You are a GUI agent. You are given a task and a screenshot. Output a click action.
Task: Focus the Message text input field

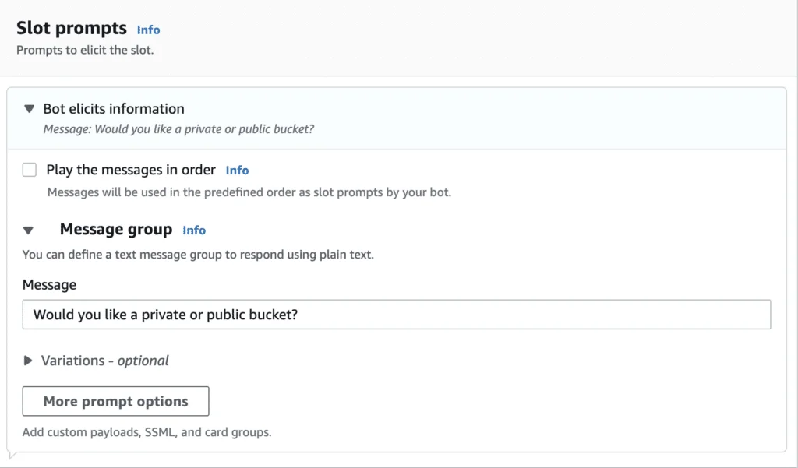point(397,315)
